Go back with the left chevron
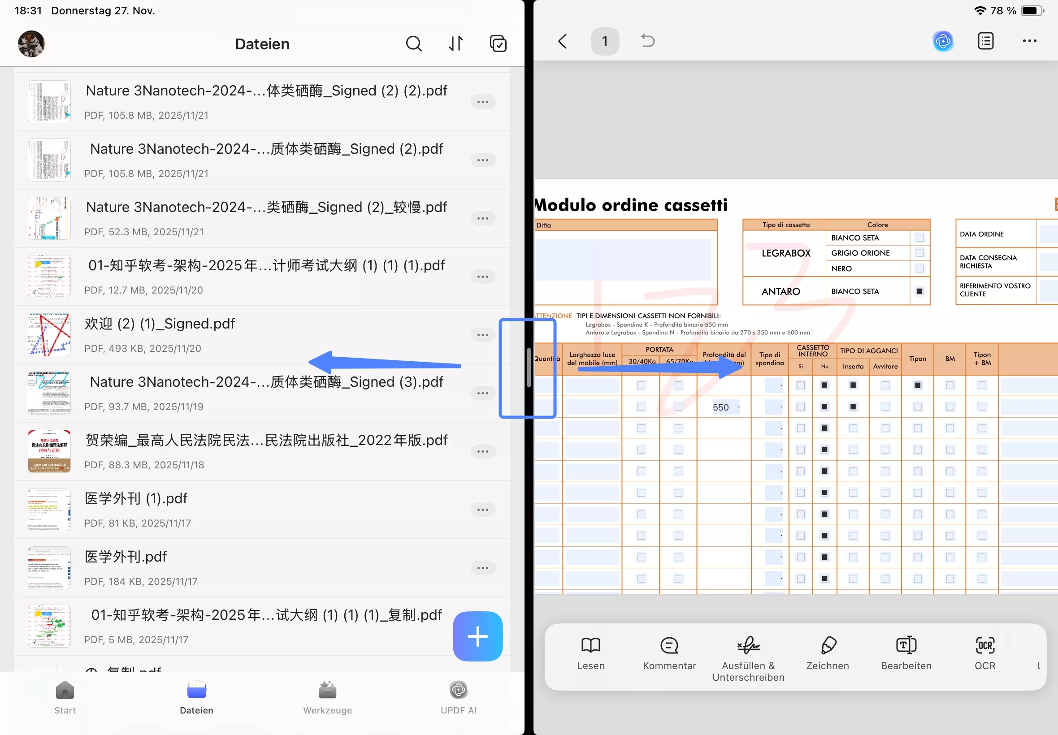 point(562,41)
